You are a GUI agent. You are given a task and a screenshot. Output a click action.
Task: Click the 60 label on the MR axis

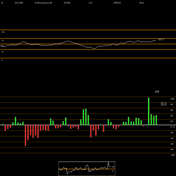[172, 110]
